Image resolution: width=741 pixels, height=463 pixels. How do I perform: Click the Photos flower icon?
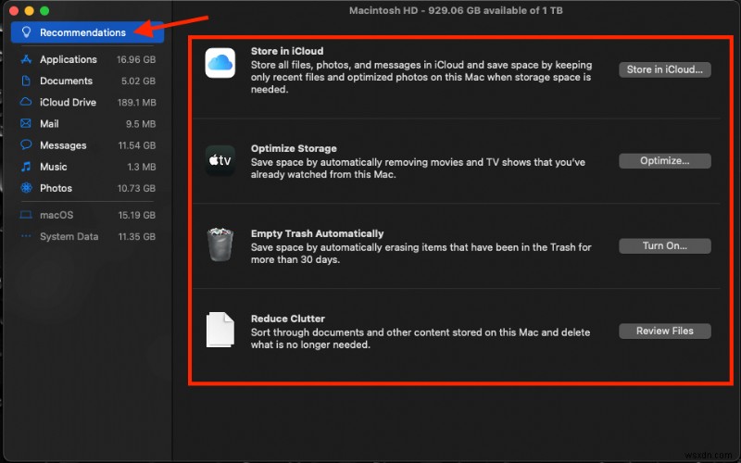click(x=26, y=188)
